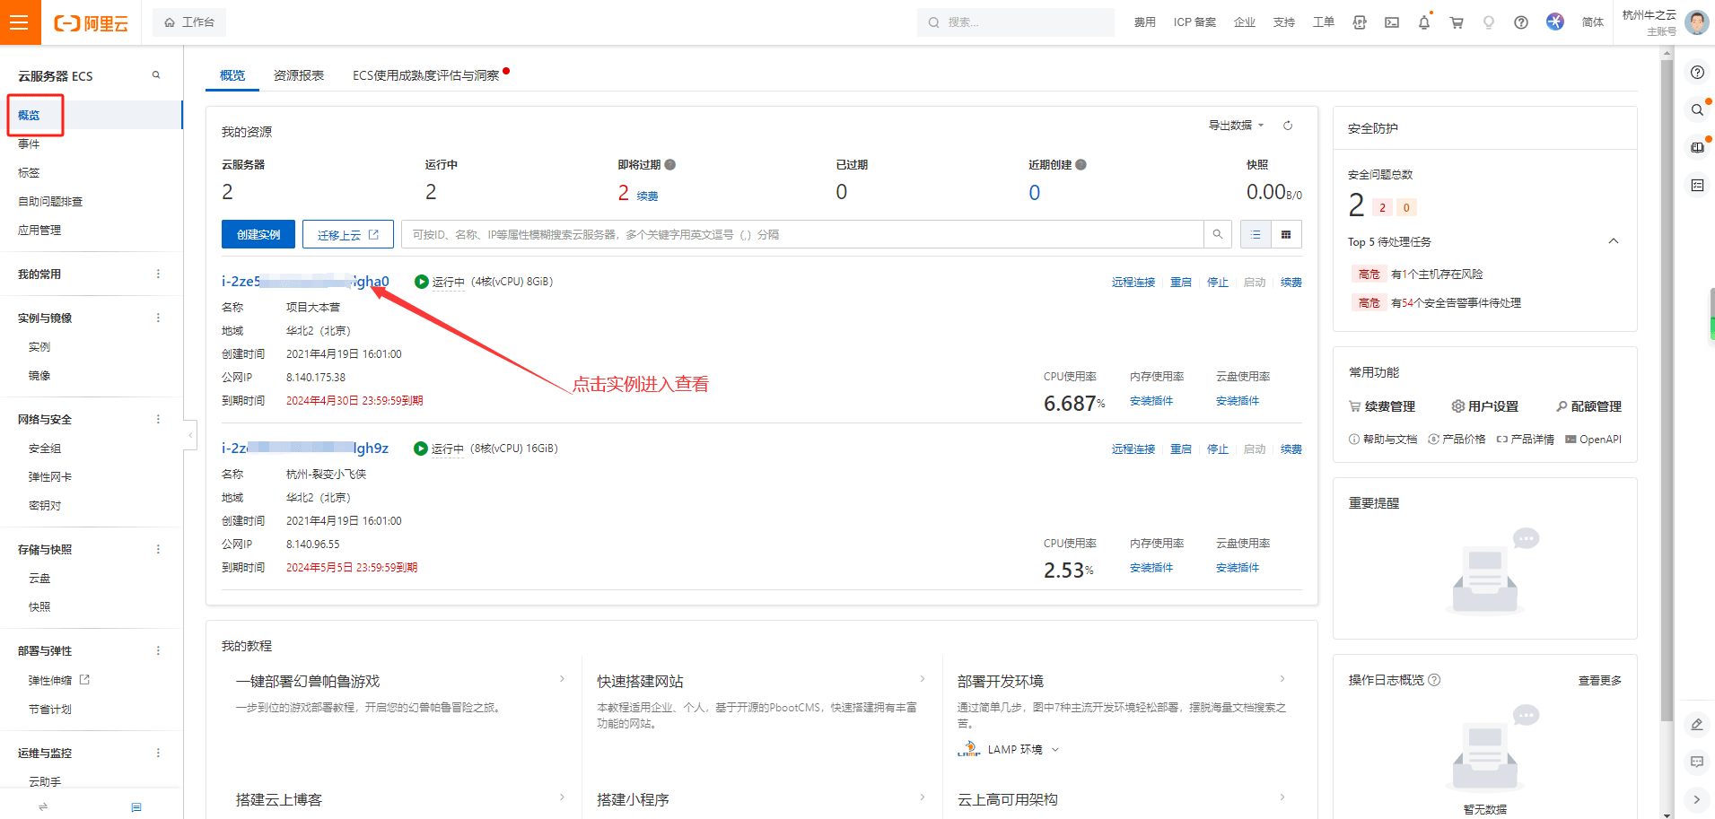Click the refresh icon beside Export data
The height and width of the screenshot is (819, 1715).
1287,126
